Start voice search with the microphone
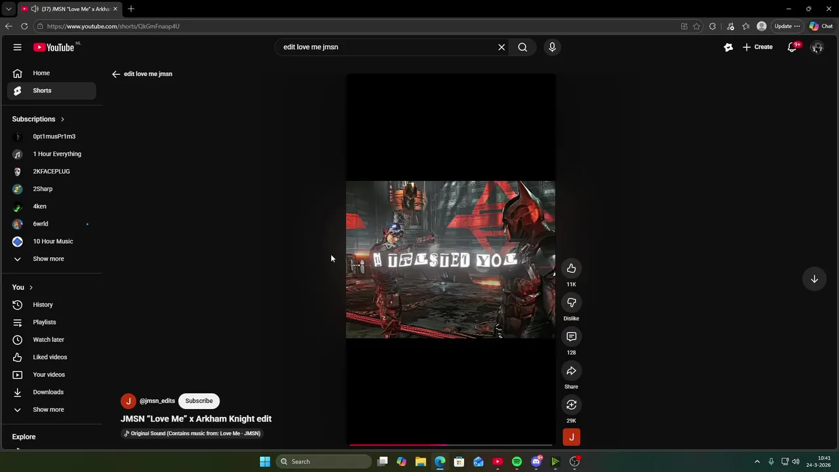 point(552,47)
